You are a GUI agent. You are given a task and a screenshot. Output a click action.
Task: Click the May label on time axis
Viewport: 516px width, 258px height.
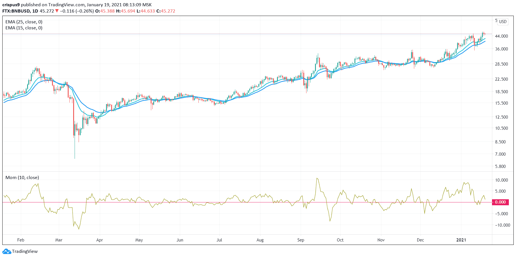[x=139, y=240]
